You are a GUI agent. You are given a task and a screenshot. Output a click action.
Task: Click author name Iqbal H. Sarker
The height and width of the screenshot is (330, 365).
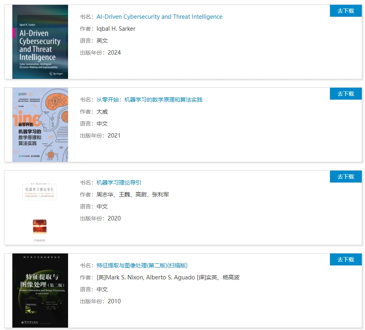pos(116,29)
